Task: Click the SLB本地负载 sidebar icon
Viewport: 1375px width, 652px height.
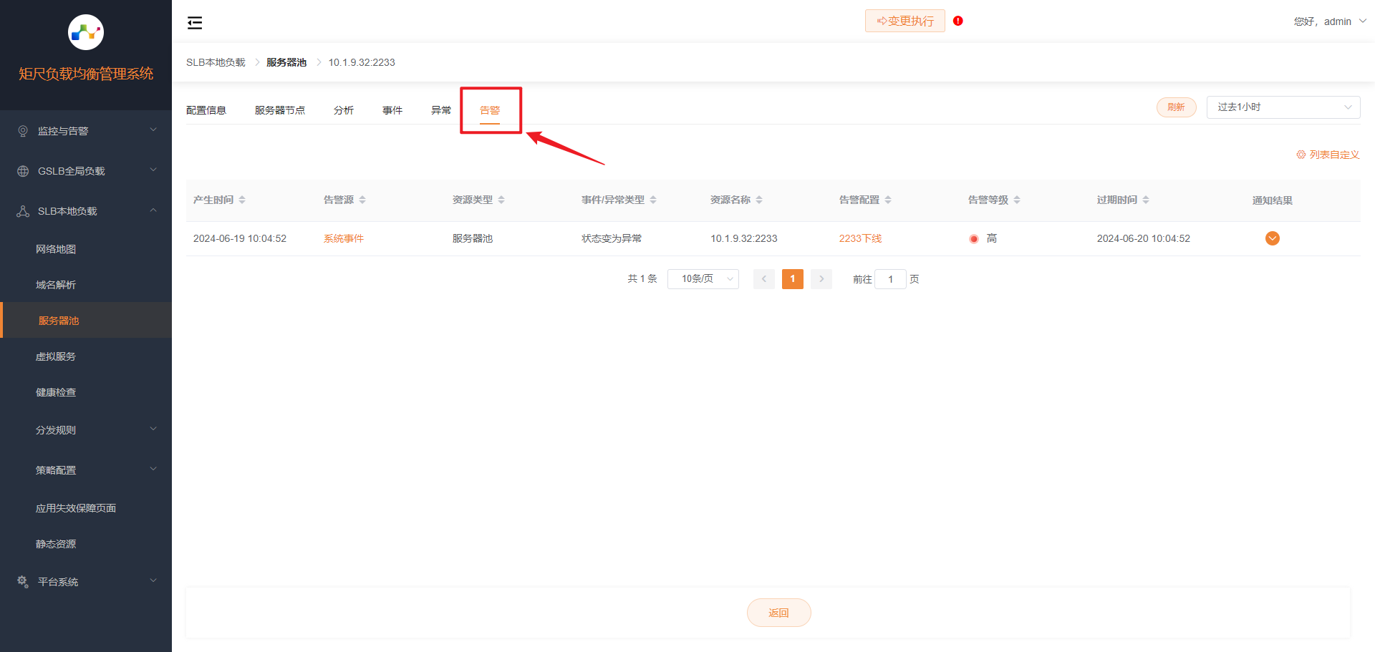Action: coord(21,210)
